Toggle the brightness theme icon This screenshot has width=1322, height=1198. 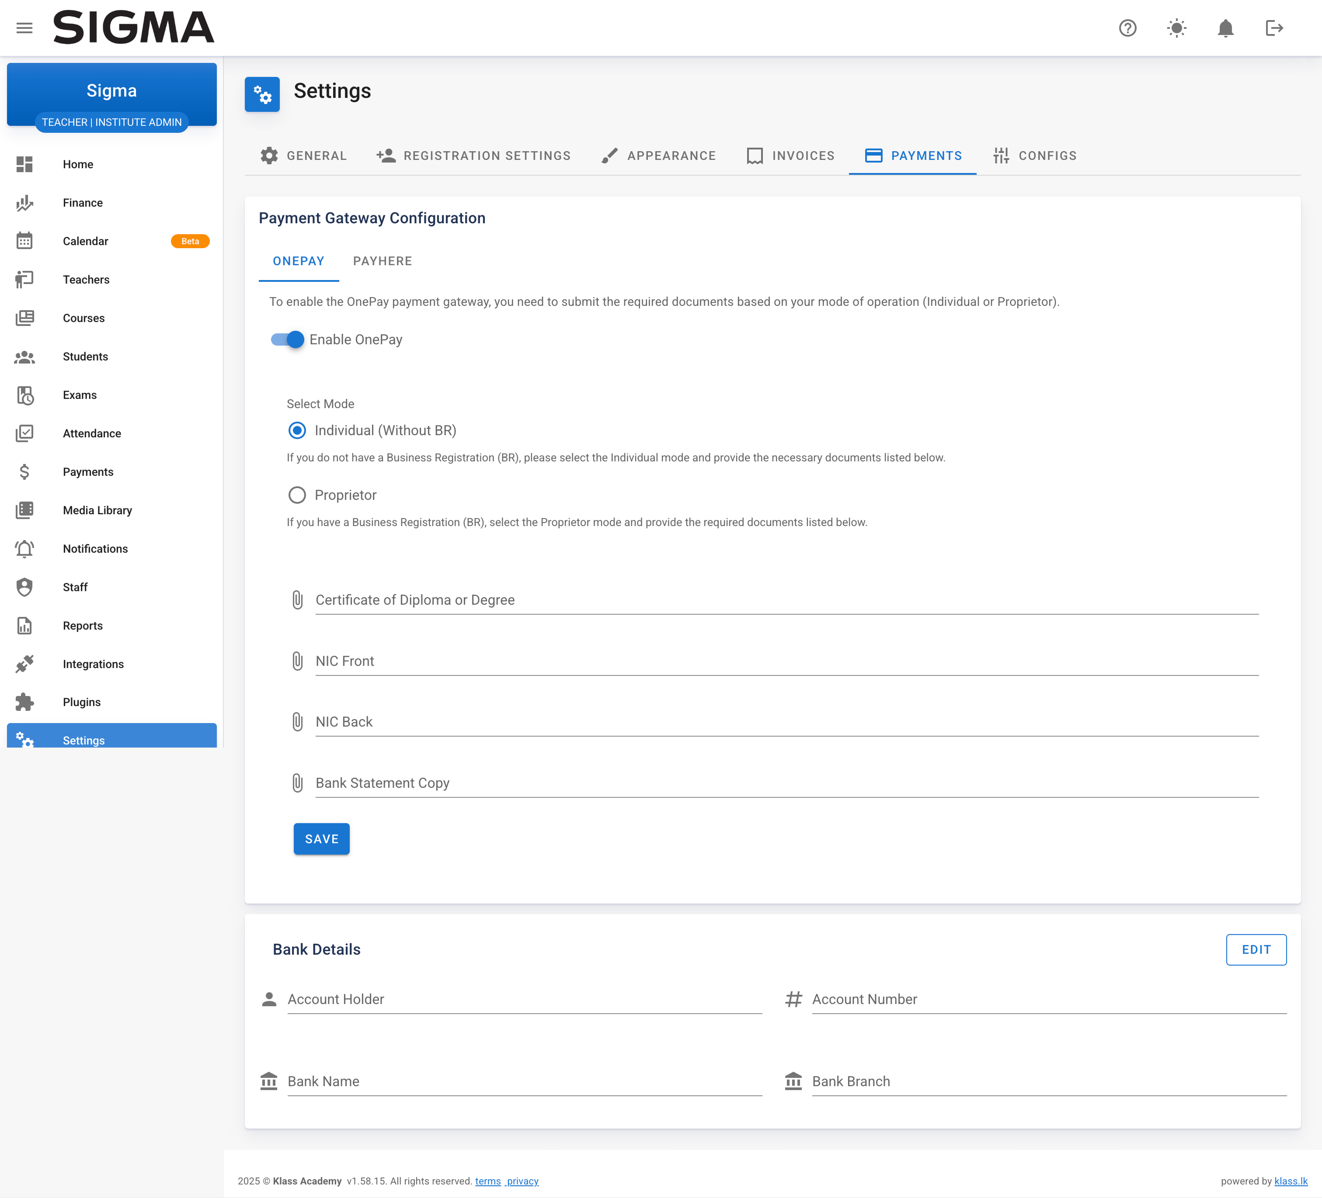tap(1176, 28)
